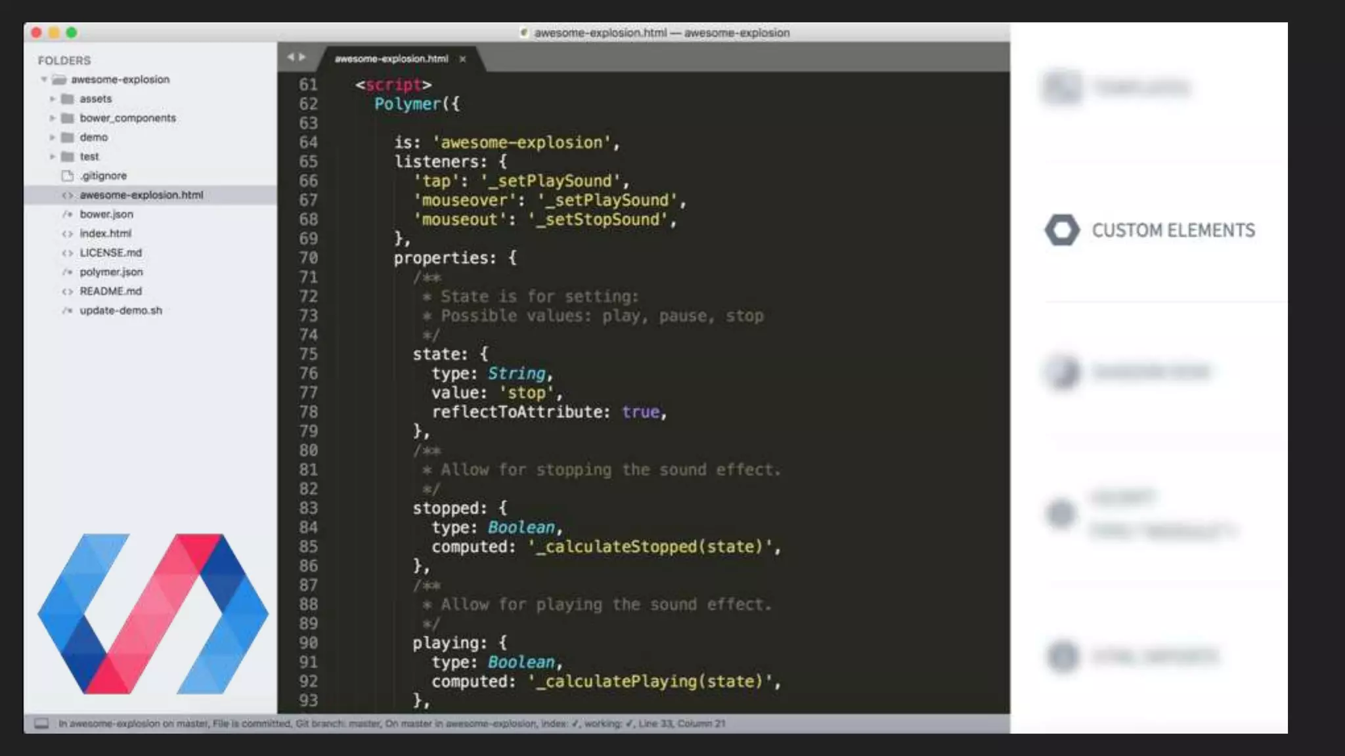
Task: Select the polymer.json file
Action: click(x=111, y=272)
